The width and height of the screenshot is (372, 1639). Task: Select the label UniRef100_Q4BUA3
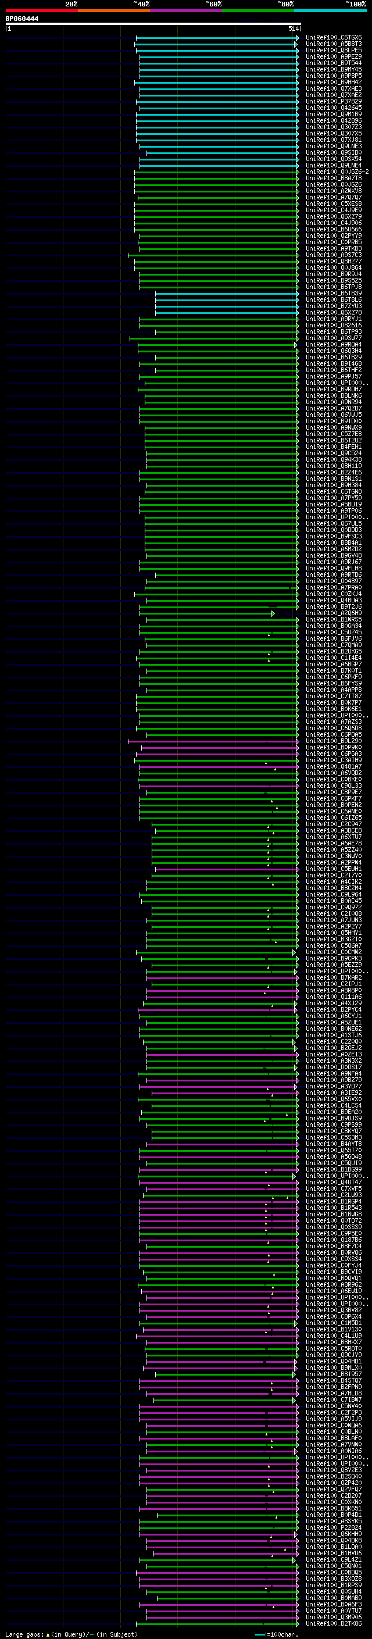(334, 600)
